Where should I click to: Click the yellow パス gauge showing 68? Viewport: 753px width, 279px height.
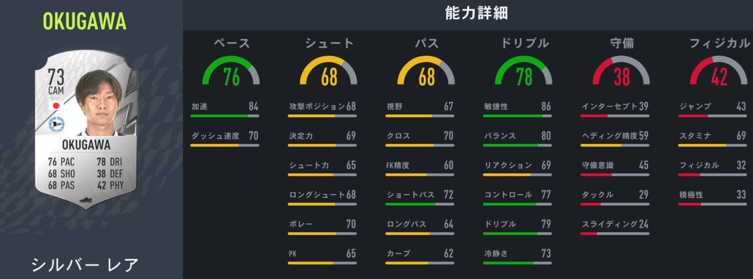point(426,72)
